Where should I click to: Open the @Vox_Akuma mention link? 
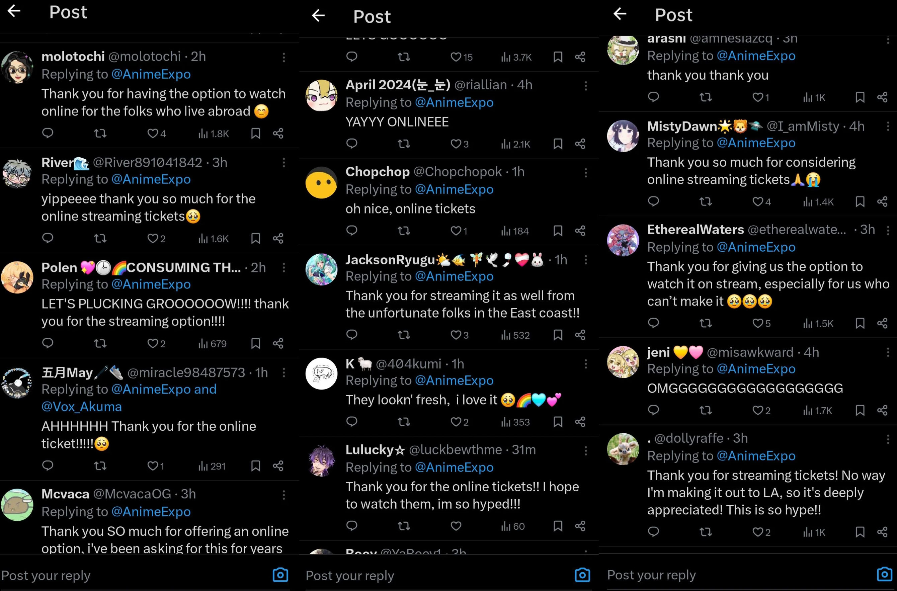click(82, 407)
